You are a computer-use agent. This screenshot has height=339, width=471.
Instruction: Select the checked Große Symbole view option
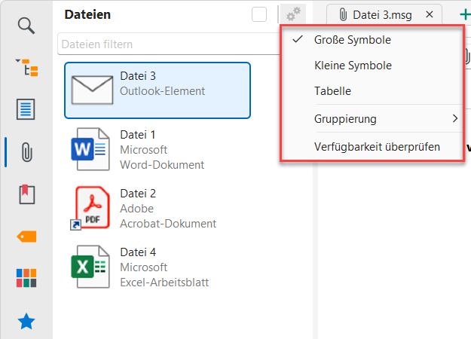pos(353,39)
